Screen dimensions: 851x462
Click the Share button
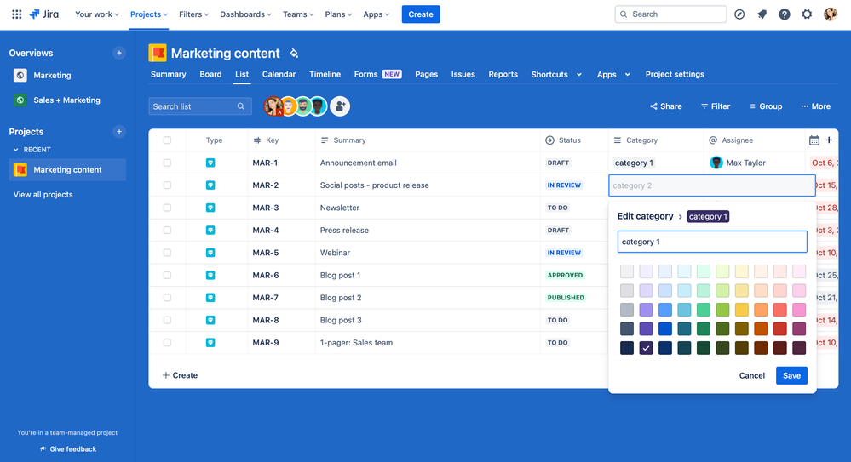click(x=666, y=106)
